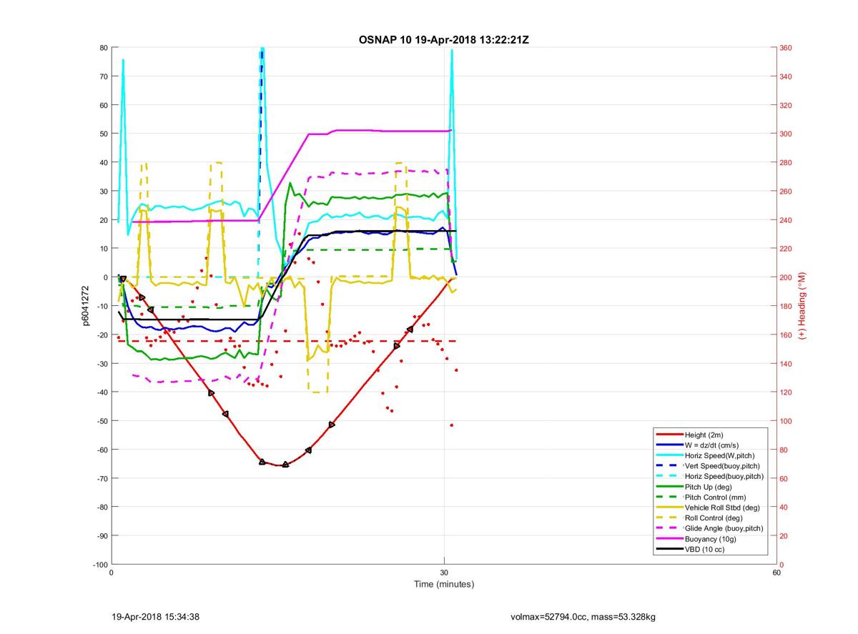The height and width of the screenshot is (634, 858).
Task: Select the footer timestamp '19-Apr-2018 15:34:38'
Action: point(156,616)
